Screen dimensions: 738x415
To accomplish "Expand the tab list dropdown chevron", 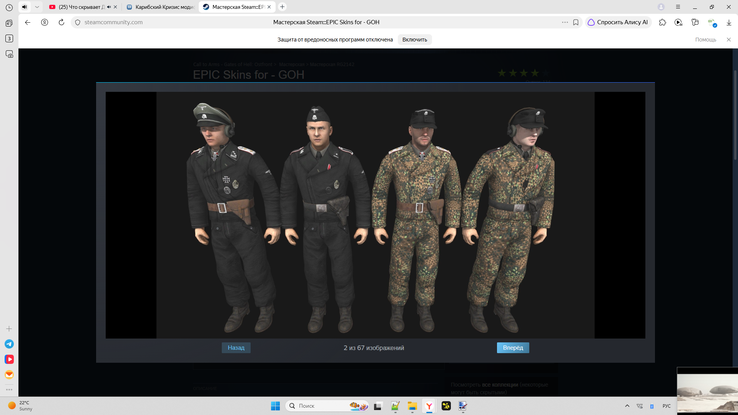I will point(37,7).
